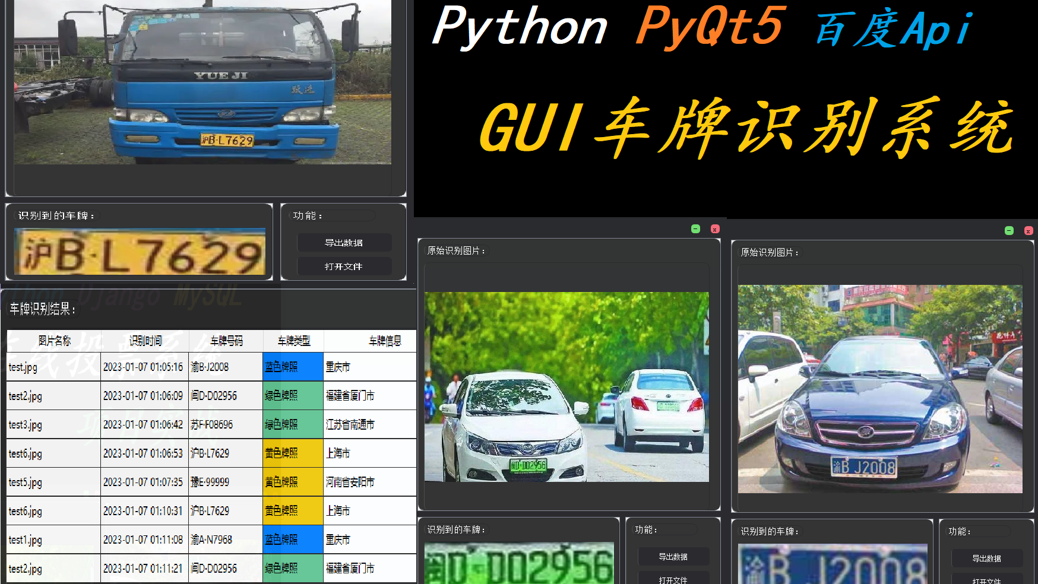Select the test5.jpg file name cell

click(x=53, y=482)
